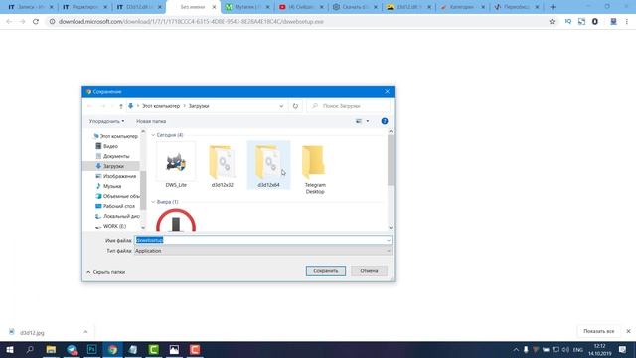Switch to the Без имени tab
This screenshot has height=358, width=636.
coord(193,7)
